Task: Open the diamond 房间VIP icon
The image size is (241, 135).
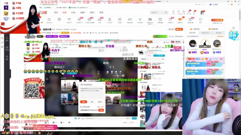Action: 69,19
